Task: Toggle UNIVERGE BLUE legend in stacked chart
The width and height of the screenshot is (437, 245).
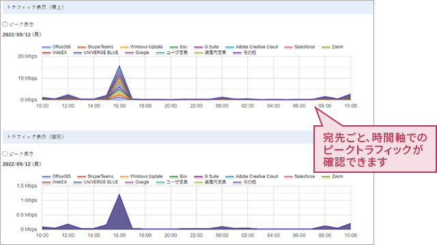Action: [96, 52]
